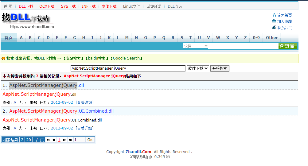Click 查看详细 for first result
The width and height of the screenshot is (308, 166).
click(x=84, y=102)
